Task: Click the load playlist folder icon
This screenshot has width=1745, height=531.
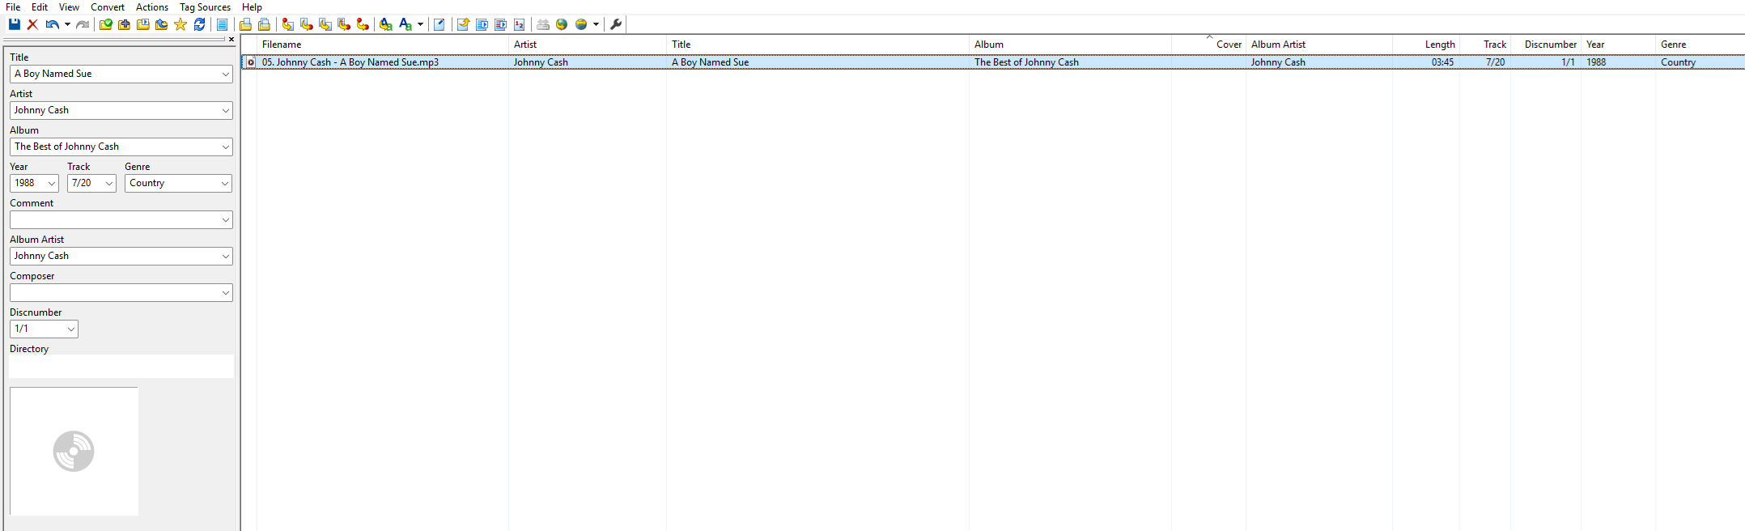Action: coord(142,24)
